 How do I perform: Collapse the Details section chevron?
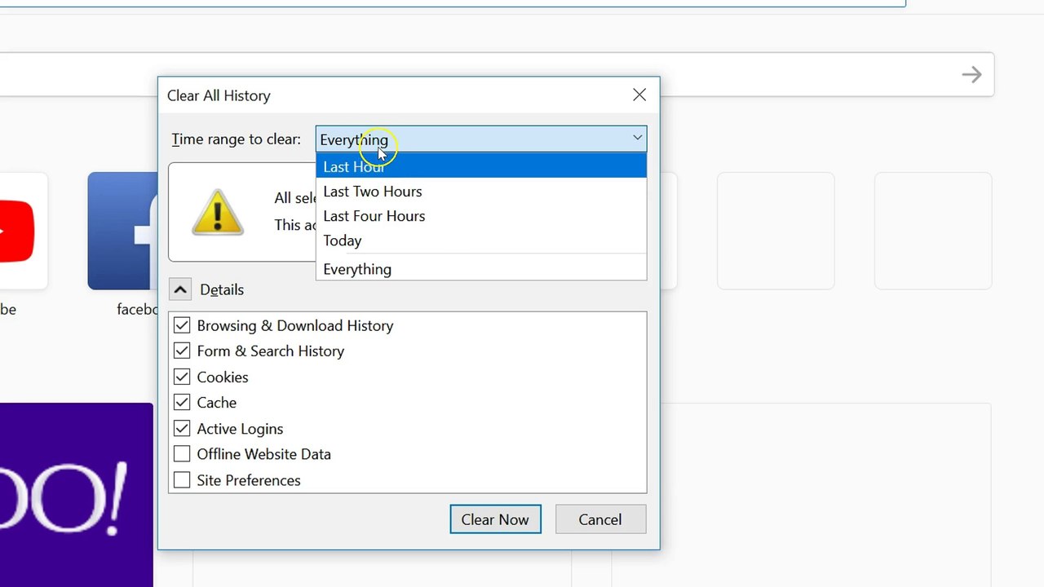point(181,289)
